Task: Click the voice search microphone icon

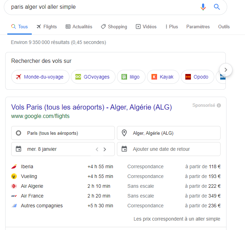Action: pyautogui.click(x=203, y=7)
